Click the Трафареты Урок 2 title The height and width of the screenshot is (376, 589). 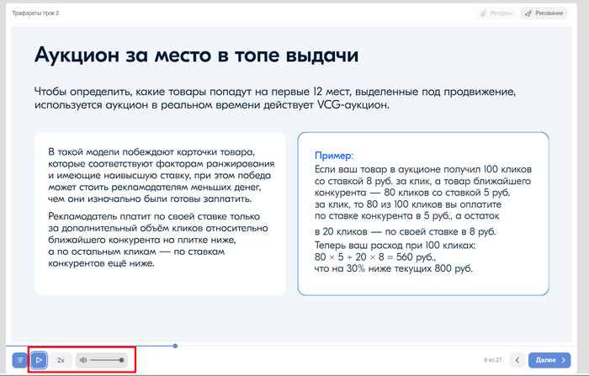[x=34, y=13]
